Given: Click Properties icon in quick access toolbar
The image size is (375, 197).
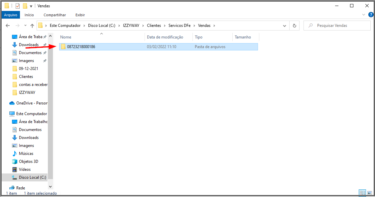Looking at the screenshot, I should click(x=18, y=6).
